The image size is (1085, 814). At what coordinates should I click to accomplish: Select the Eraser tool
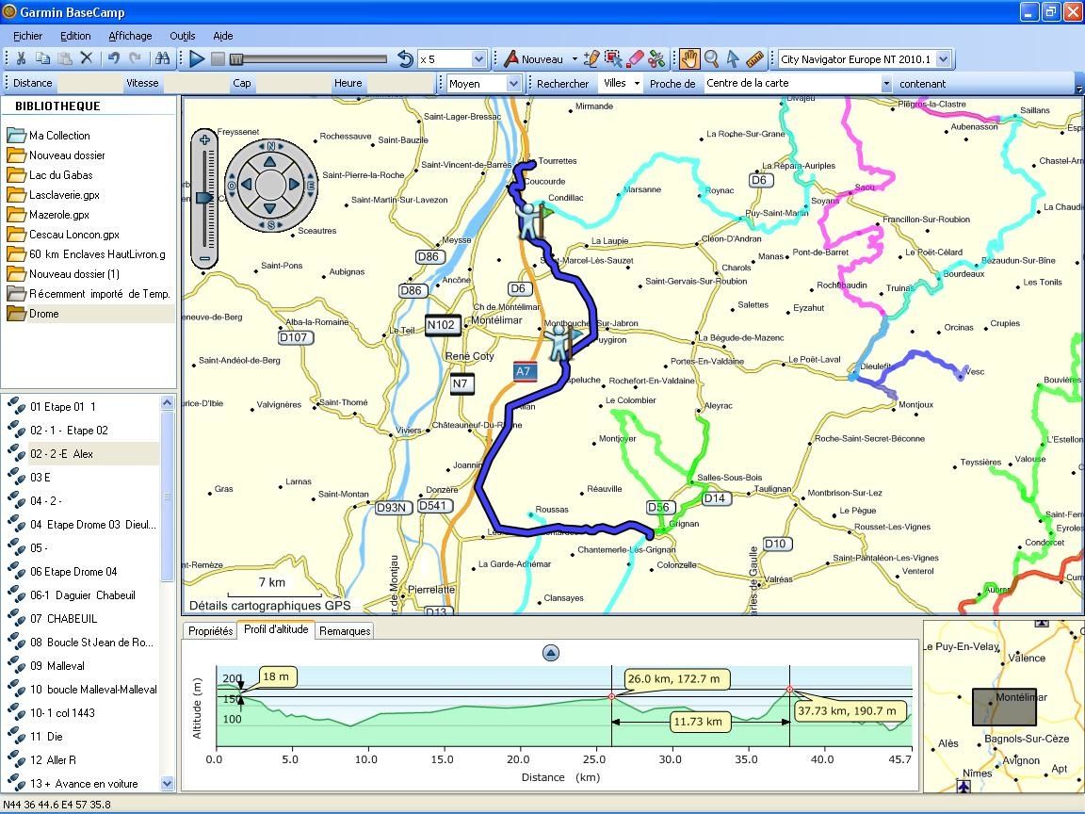point(635,58)
